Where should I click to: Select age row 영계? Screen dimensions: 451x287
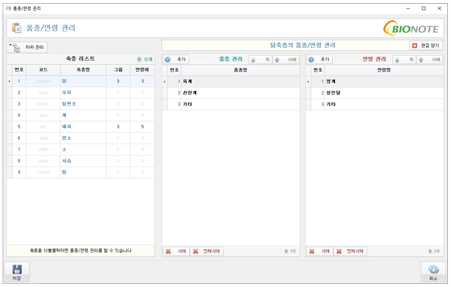click(375, 82)
